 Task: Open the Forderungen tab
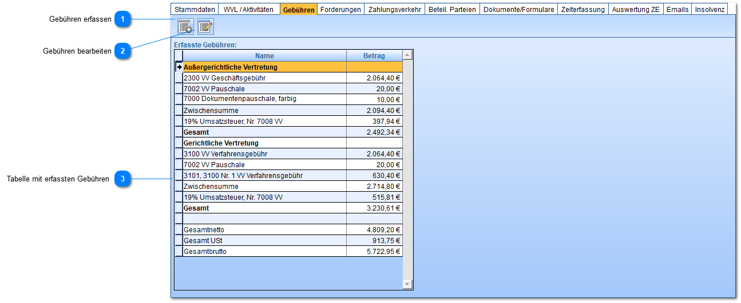[x=340, y=9]
